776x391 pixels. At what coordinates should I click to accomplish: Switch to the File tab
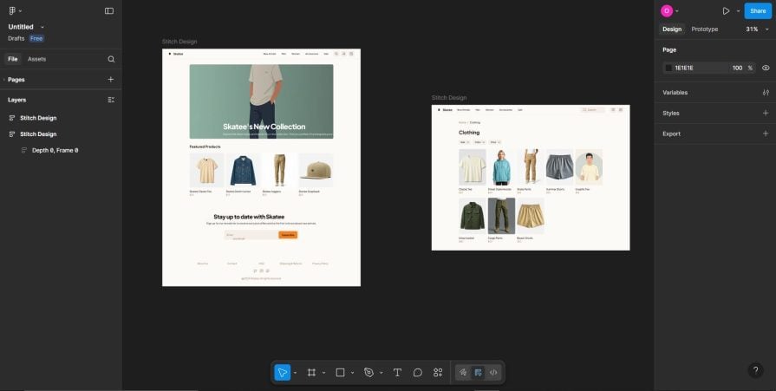coord(12,59)
